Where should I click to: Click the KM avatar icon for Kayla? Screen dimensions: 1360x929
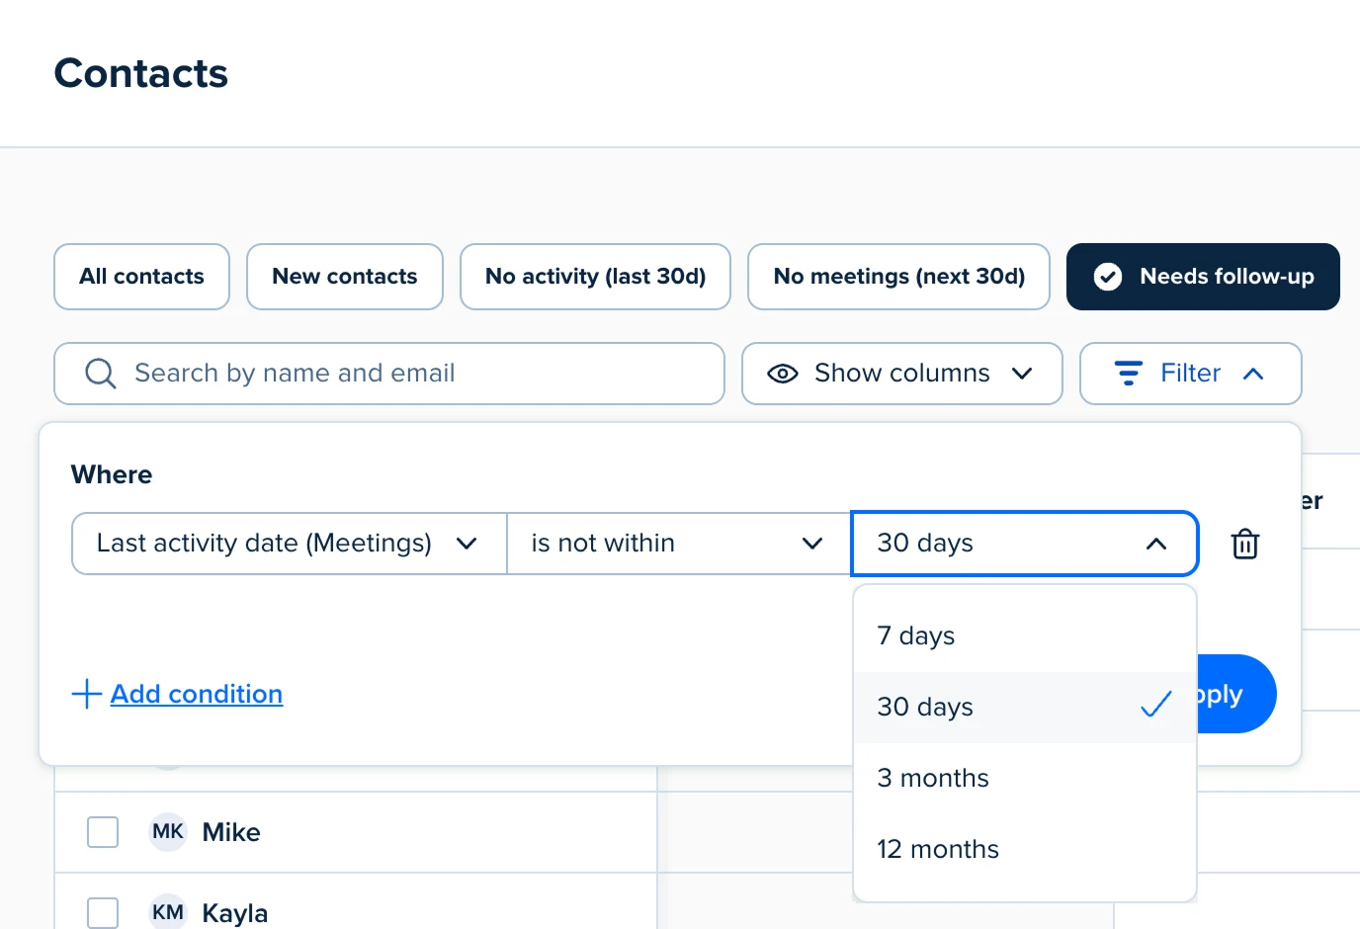[167, 912]
